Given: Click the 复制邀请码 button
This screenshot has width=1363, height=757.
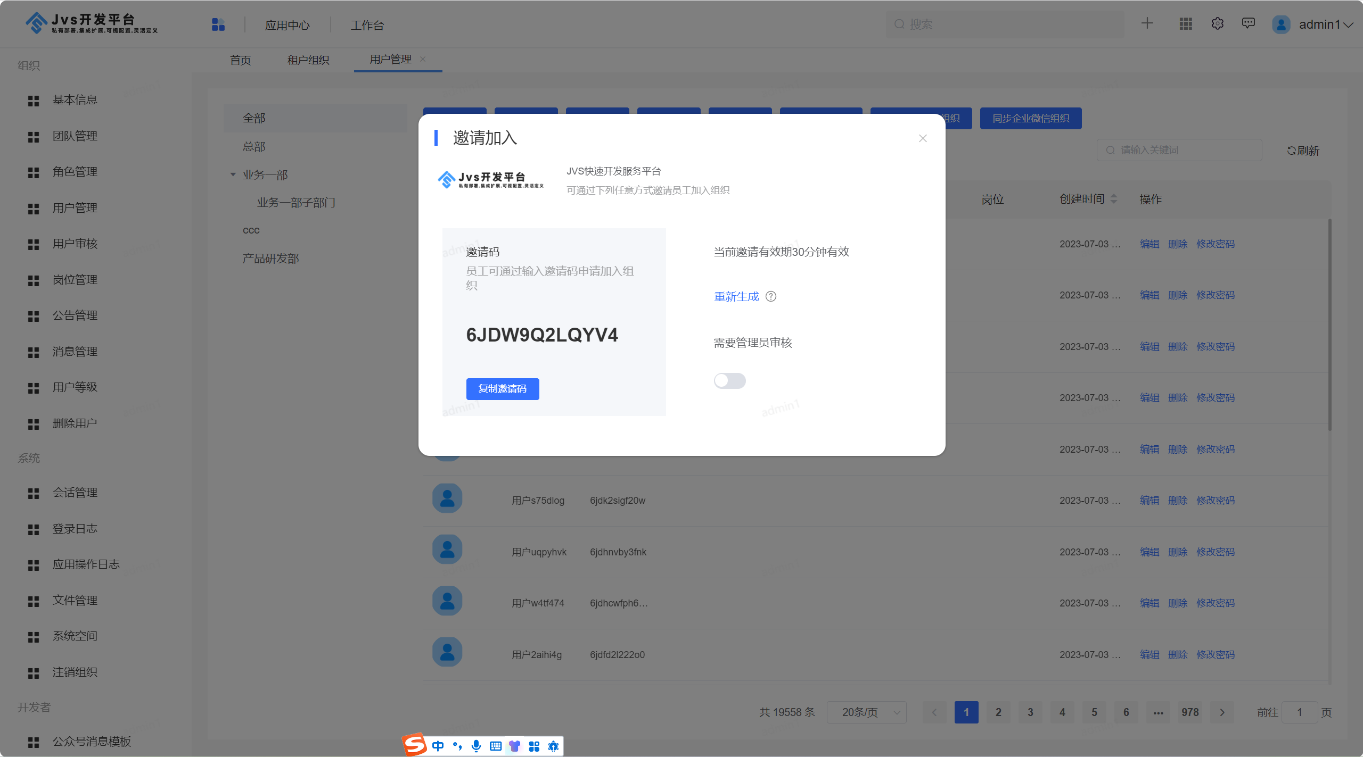Looking at the screenshot, I should (x=502, y=389).
